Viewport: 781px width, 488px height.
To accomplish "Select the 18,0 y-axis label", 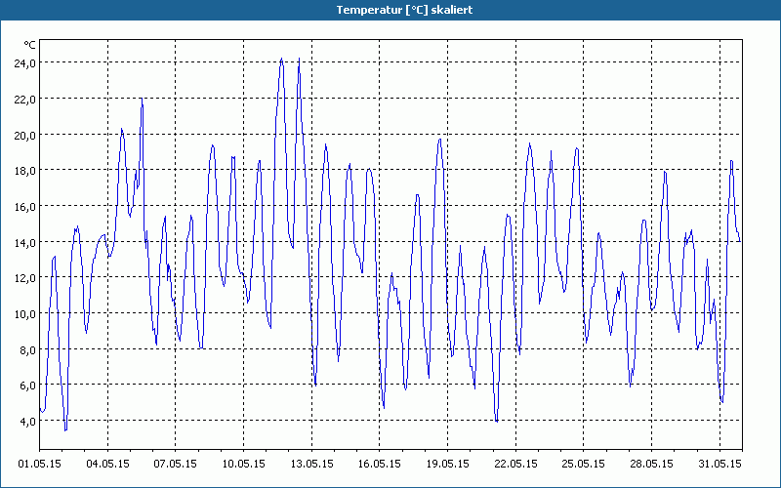I will tap(26, 170).
